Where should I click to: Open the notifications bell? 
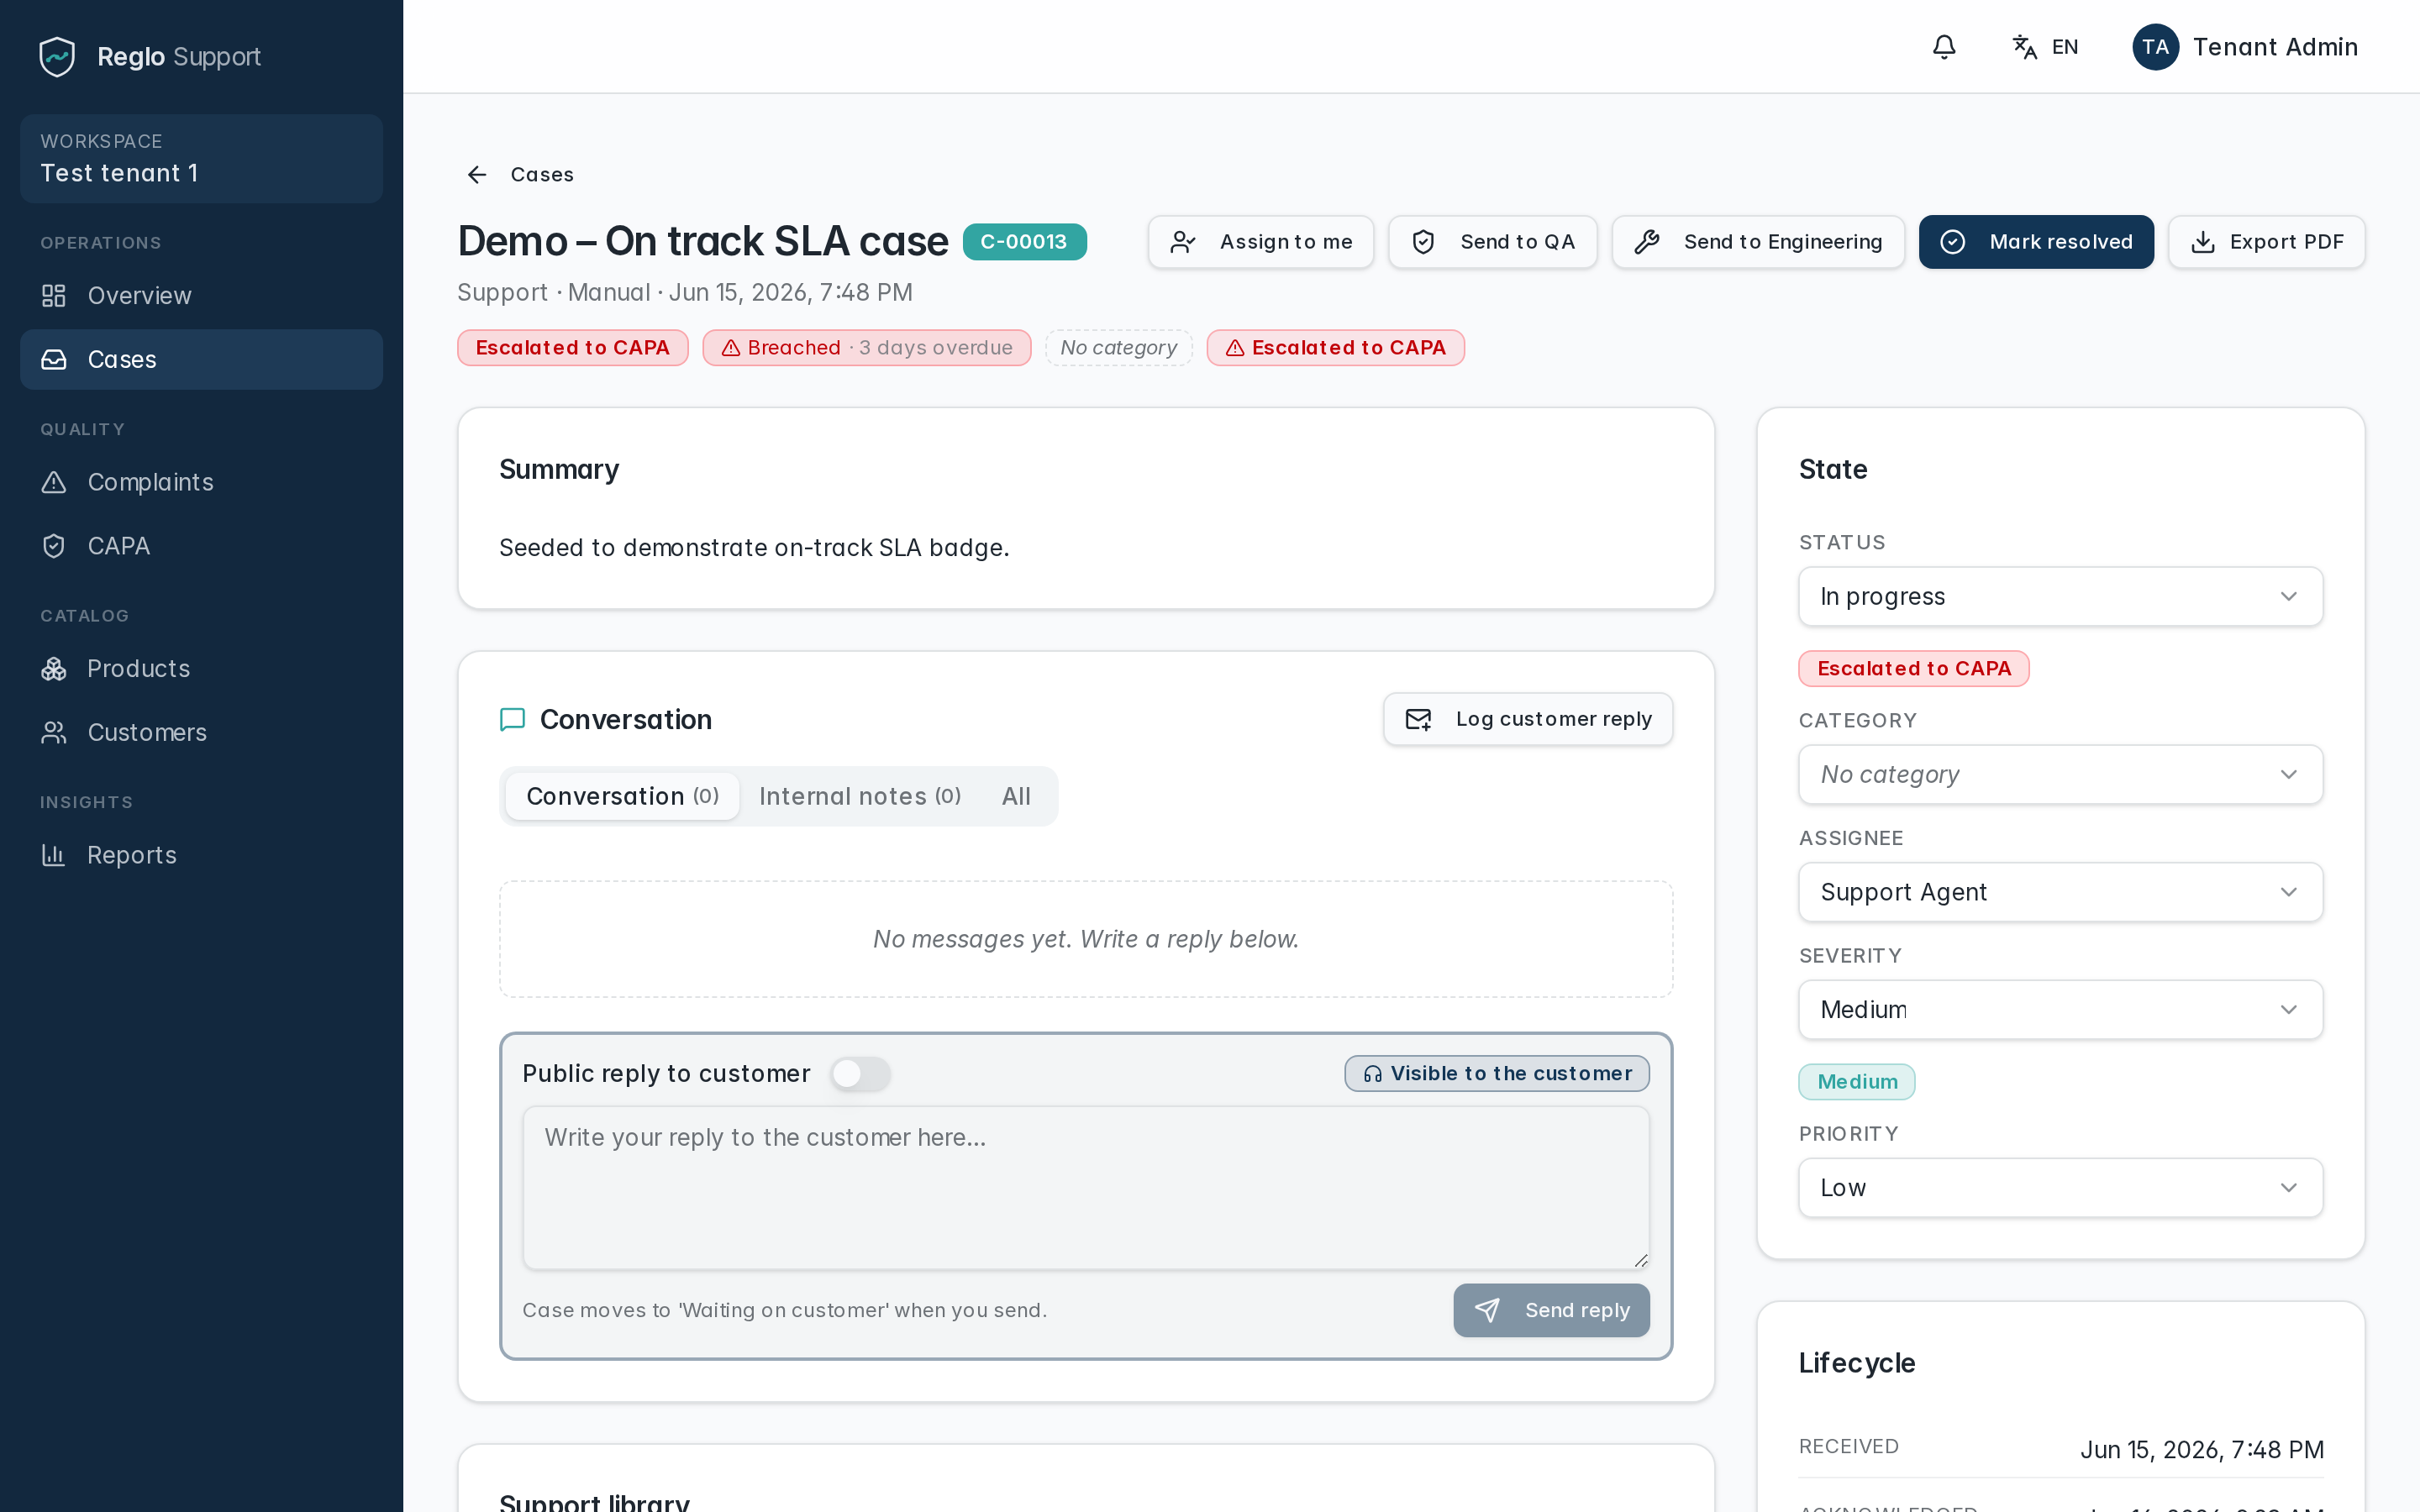[1944, 47]
